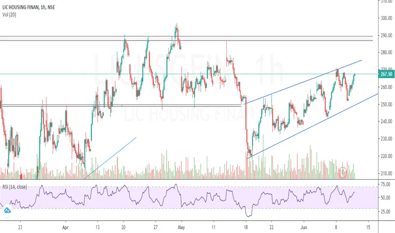Click the 230.00 price axis label

[387, 139]
